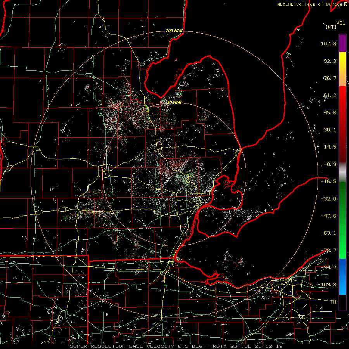349x349 pixels.
Task: Click the -32.0 legend value
Action: pyautogui.click(x=328, y=199)
